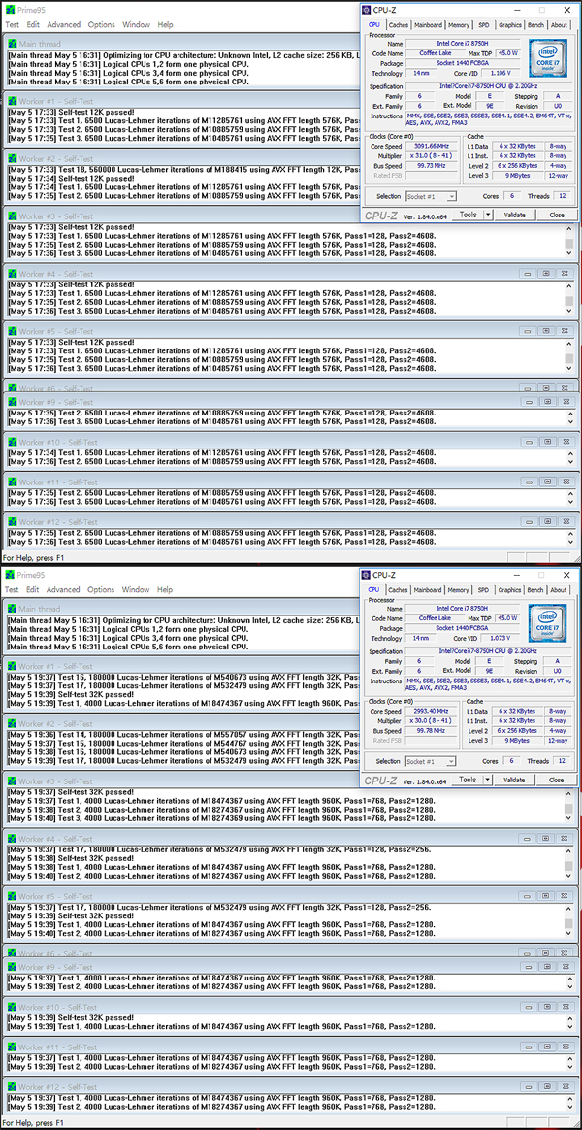582x1130 pixels.
Task: Switch to Caches tab in 3091.66 MHz CPU-Z window
Action: (399, 24)
